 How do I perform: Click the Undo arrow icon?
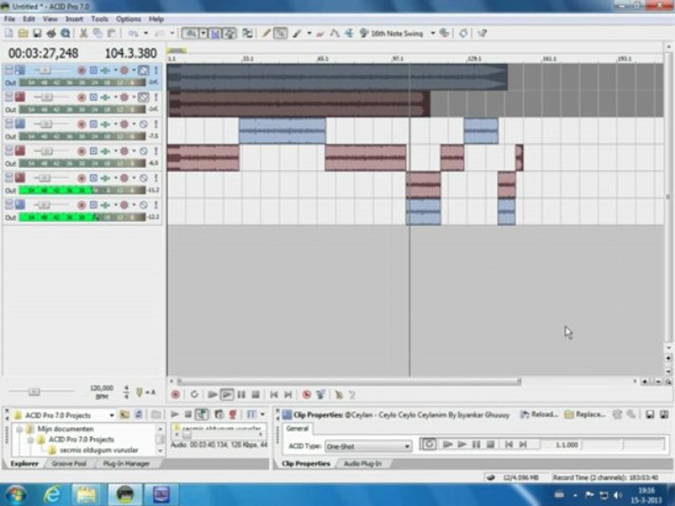134,33
